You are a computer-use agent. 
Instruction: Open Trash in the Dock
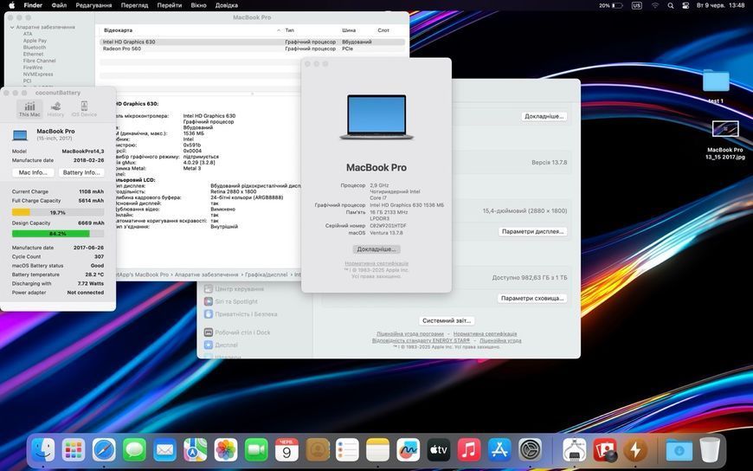(x=710, y=450)
